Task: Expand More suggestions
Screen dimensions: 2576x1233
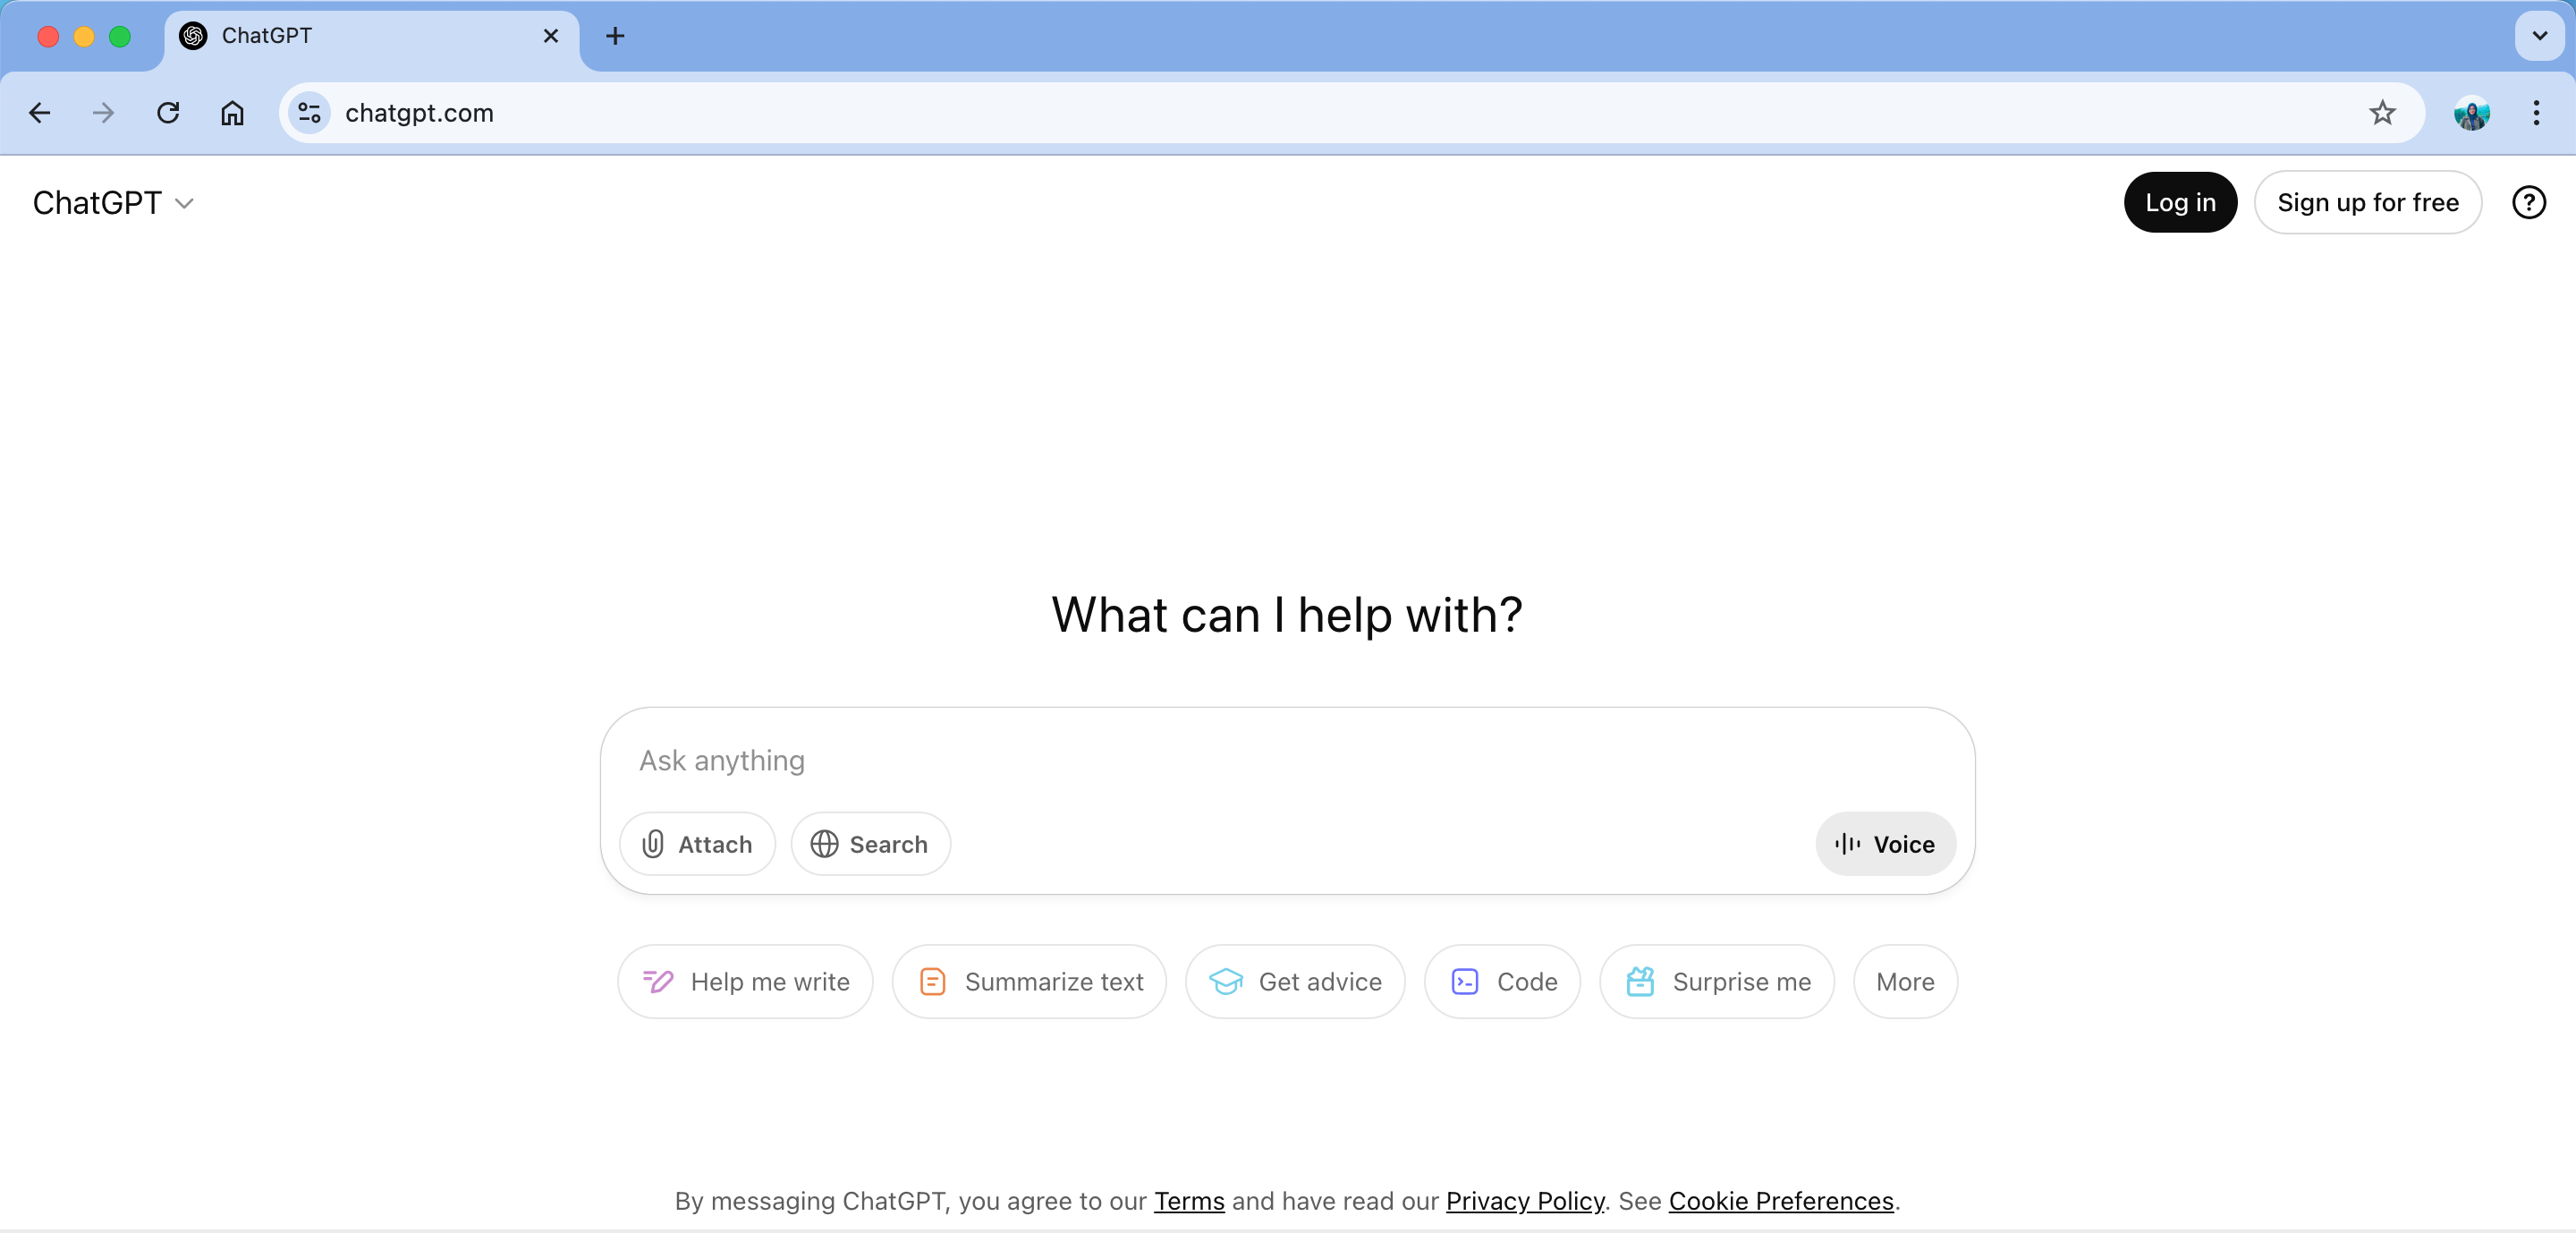Action: (x=1905, y=982)
